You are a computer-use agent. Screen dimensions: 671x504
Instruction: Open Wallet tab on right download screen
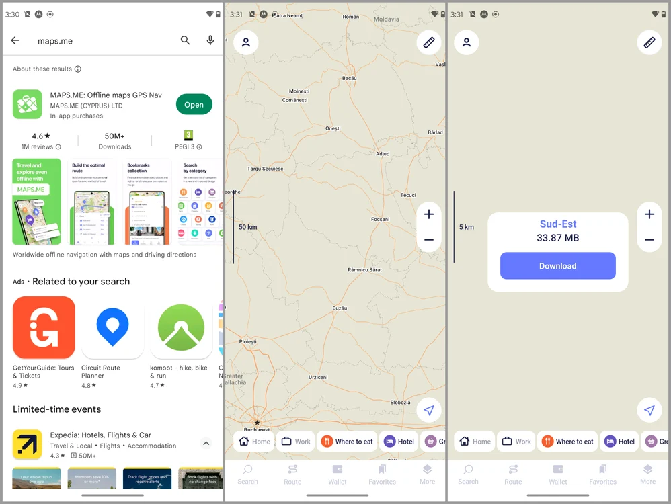557,474
